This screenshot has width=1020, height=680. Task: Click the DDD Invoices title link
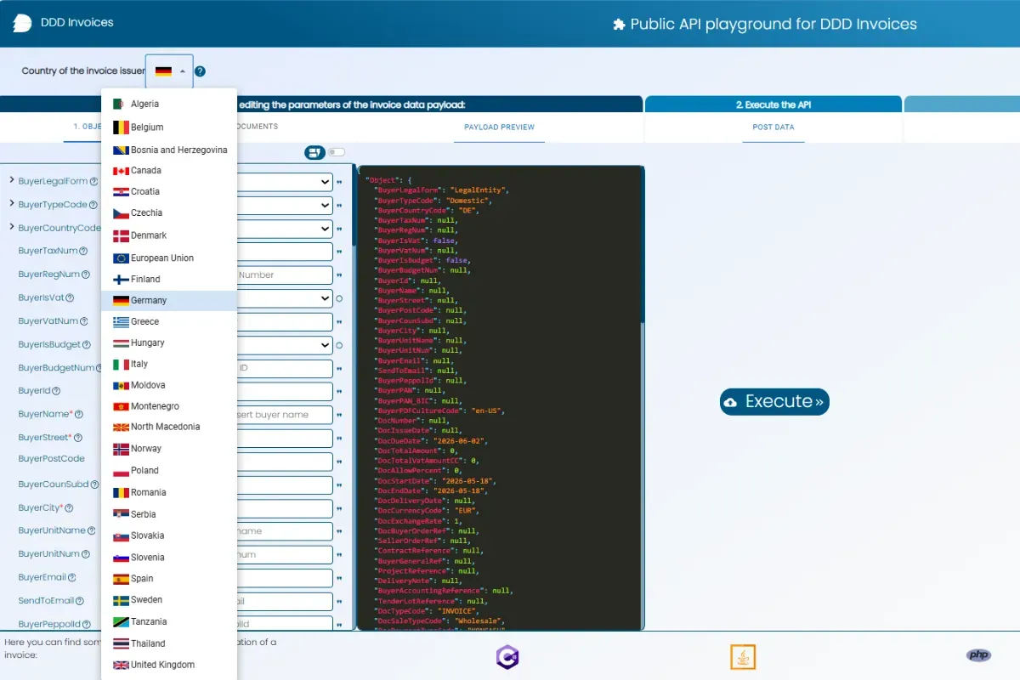coord(76,23)
